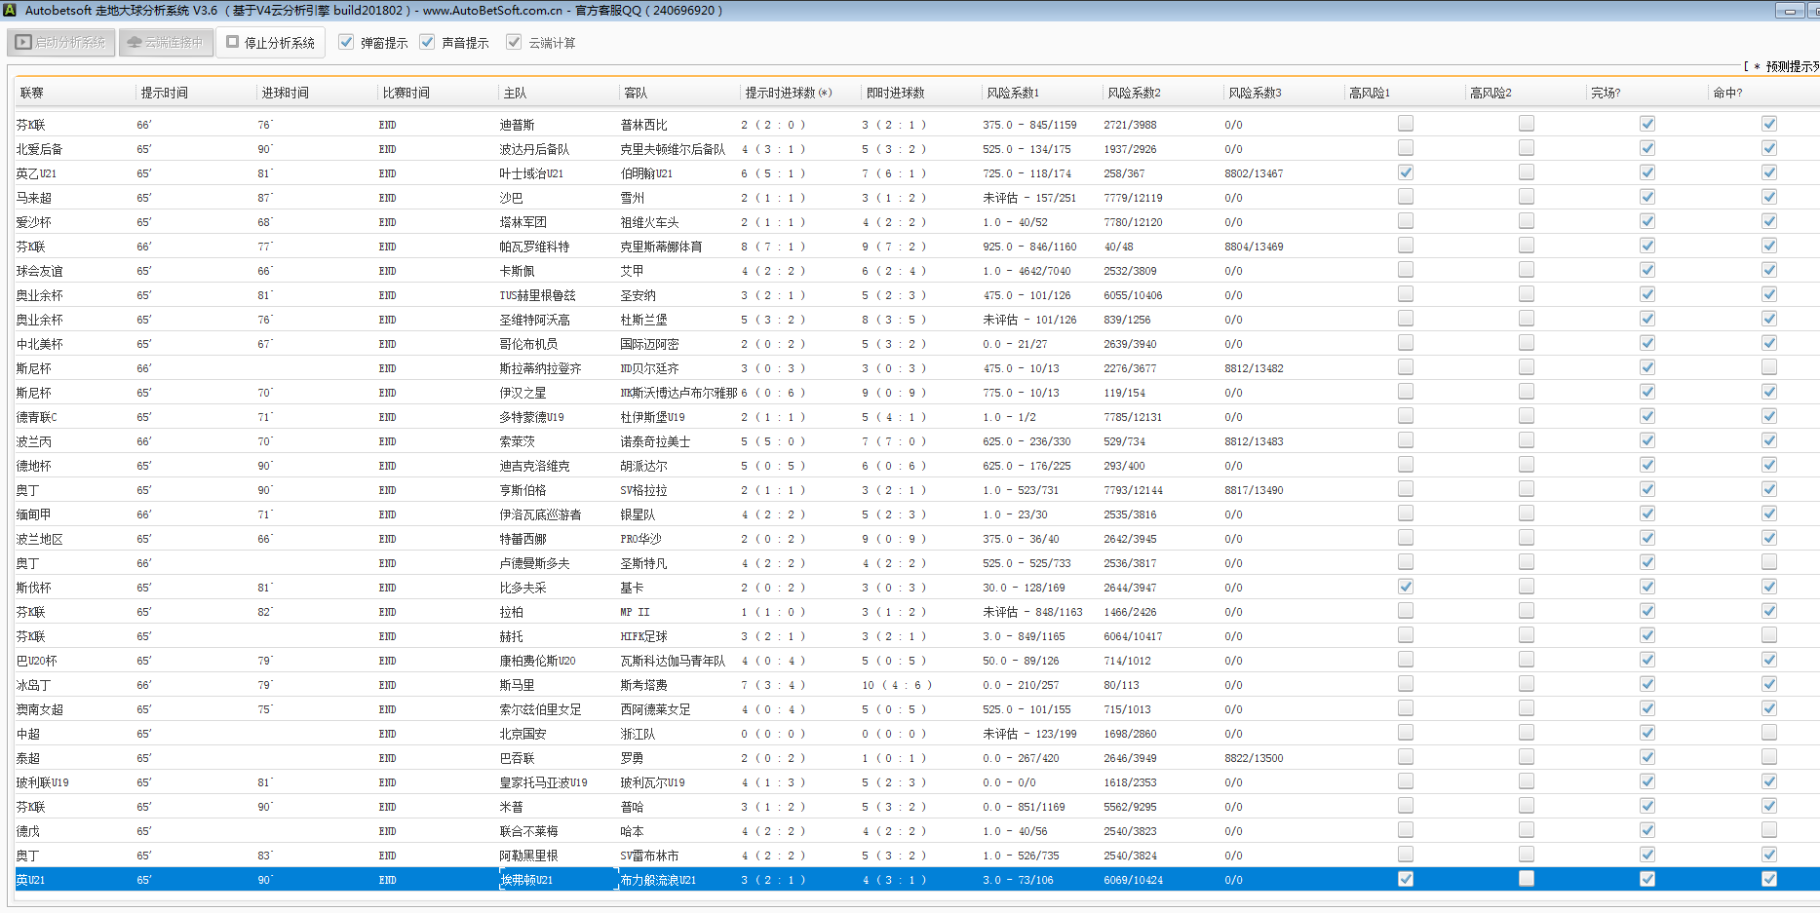The width and height of the screenshot is (1820, 913).
Task: Disable the 弹窗提示 checkbox
Action: [346, 42]
